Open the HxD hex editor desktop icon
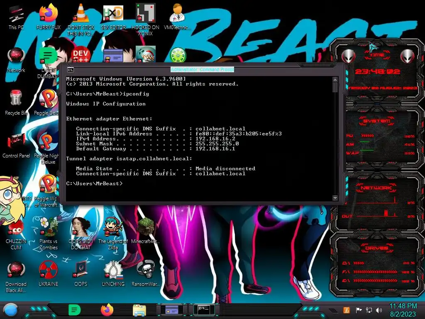 (x=113, y=17)
